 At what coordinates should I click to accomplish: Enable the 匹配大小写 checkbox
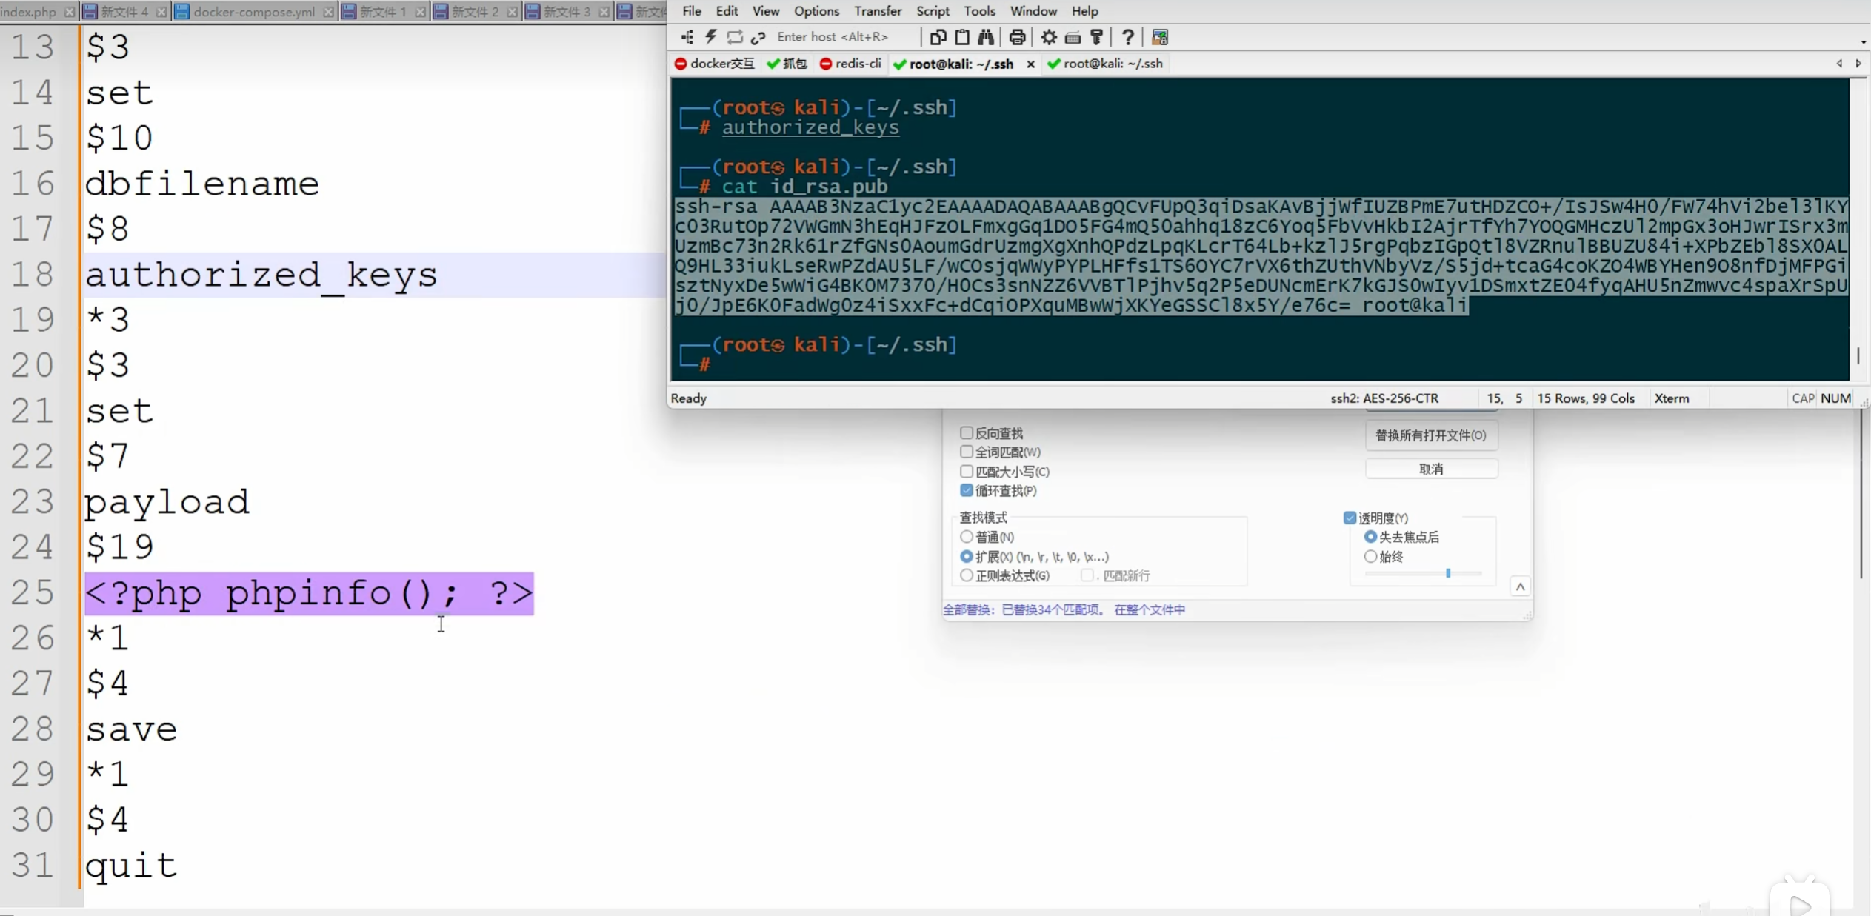click(x=966, y=471)
